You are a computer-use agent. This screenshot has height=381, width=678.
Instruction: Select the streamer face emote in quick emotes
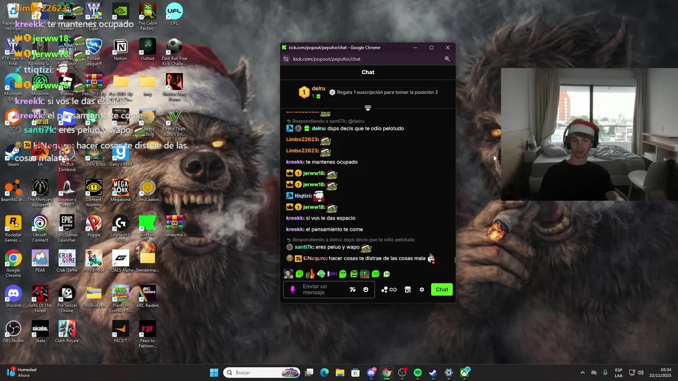(x=288, y=274)
